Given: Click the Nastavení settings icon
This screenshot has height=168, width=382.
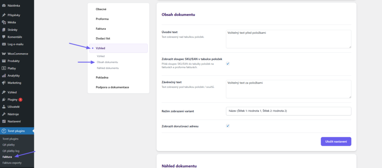Looking at the screenshot, I should (x=4, y=122).
